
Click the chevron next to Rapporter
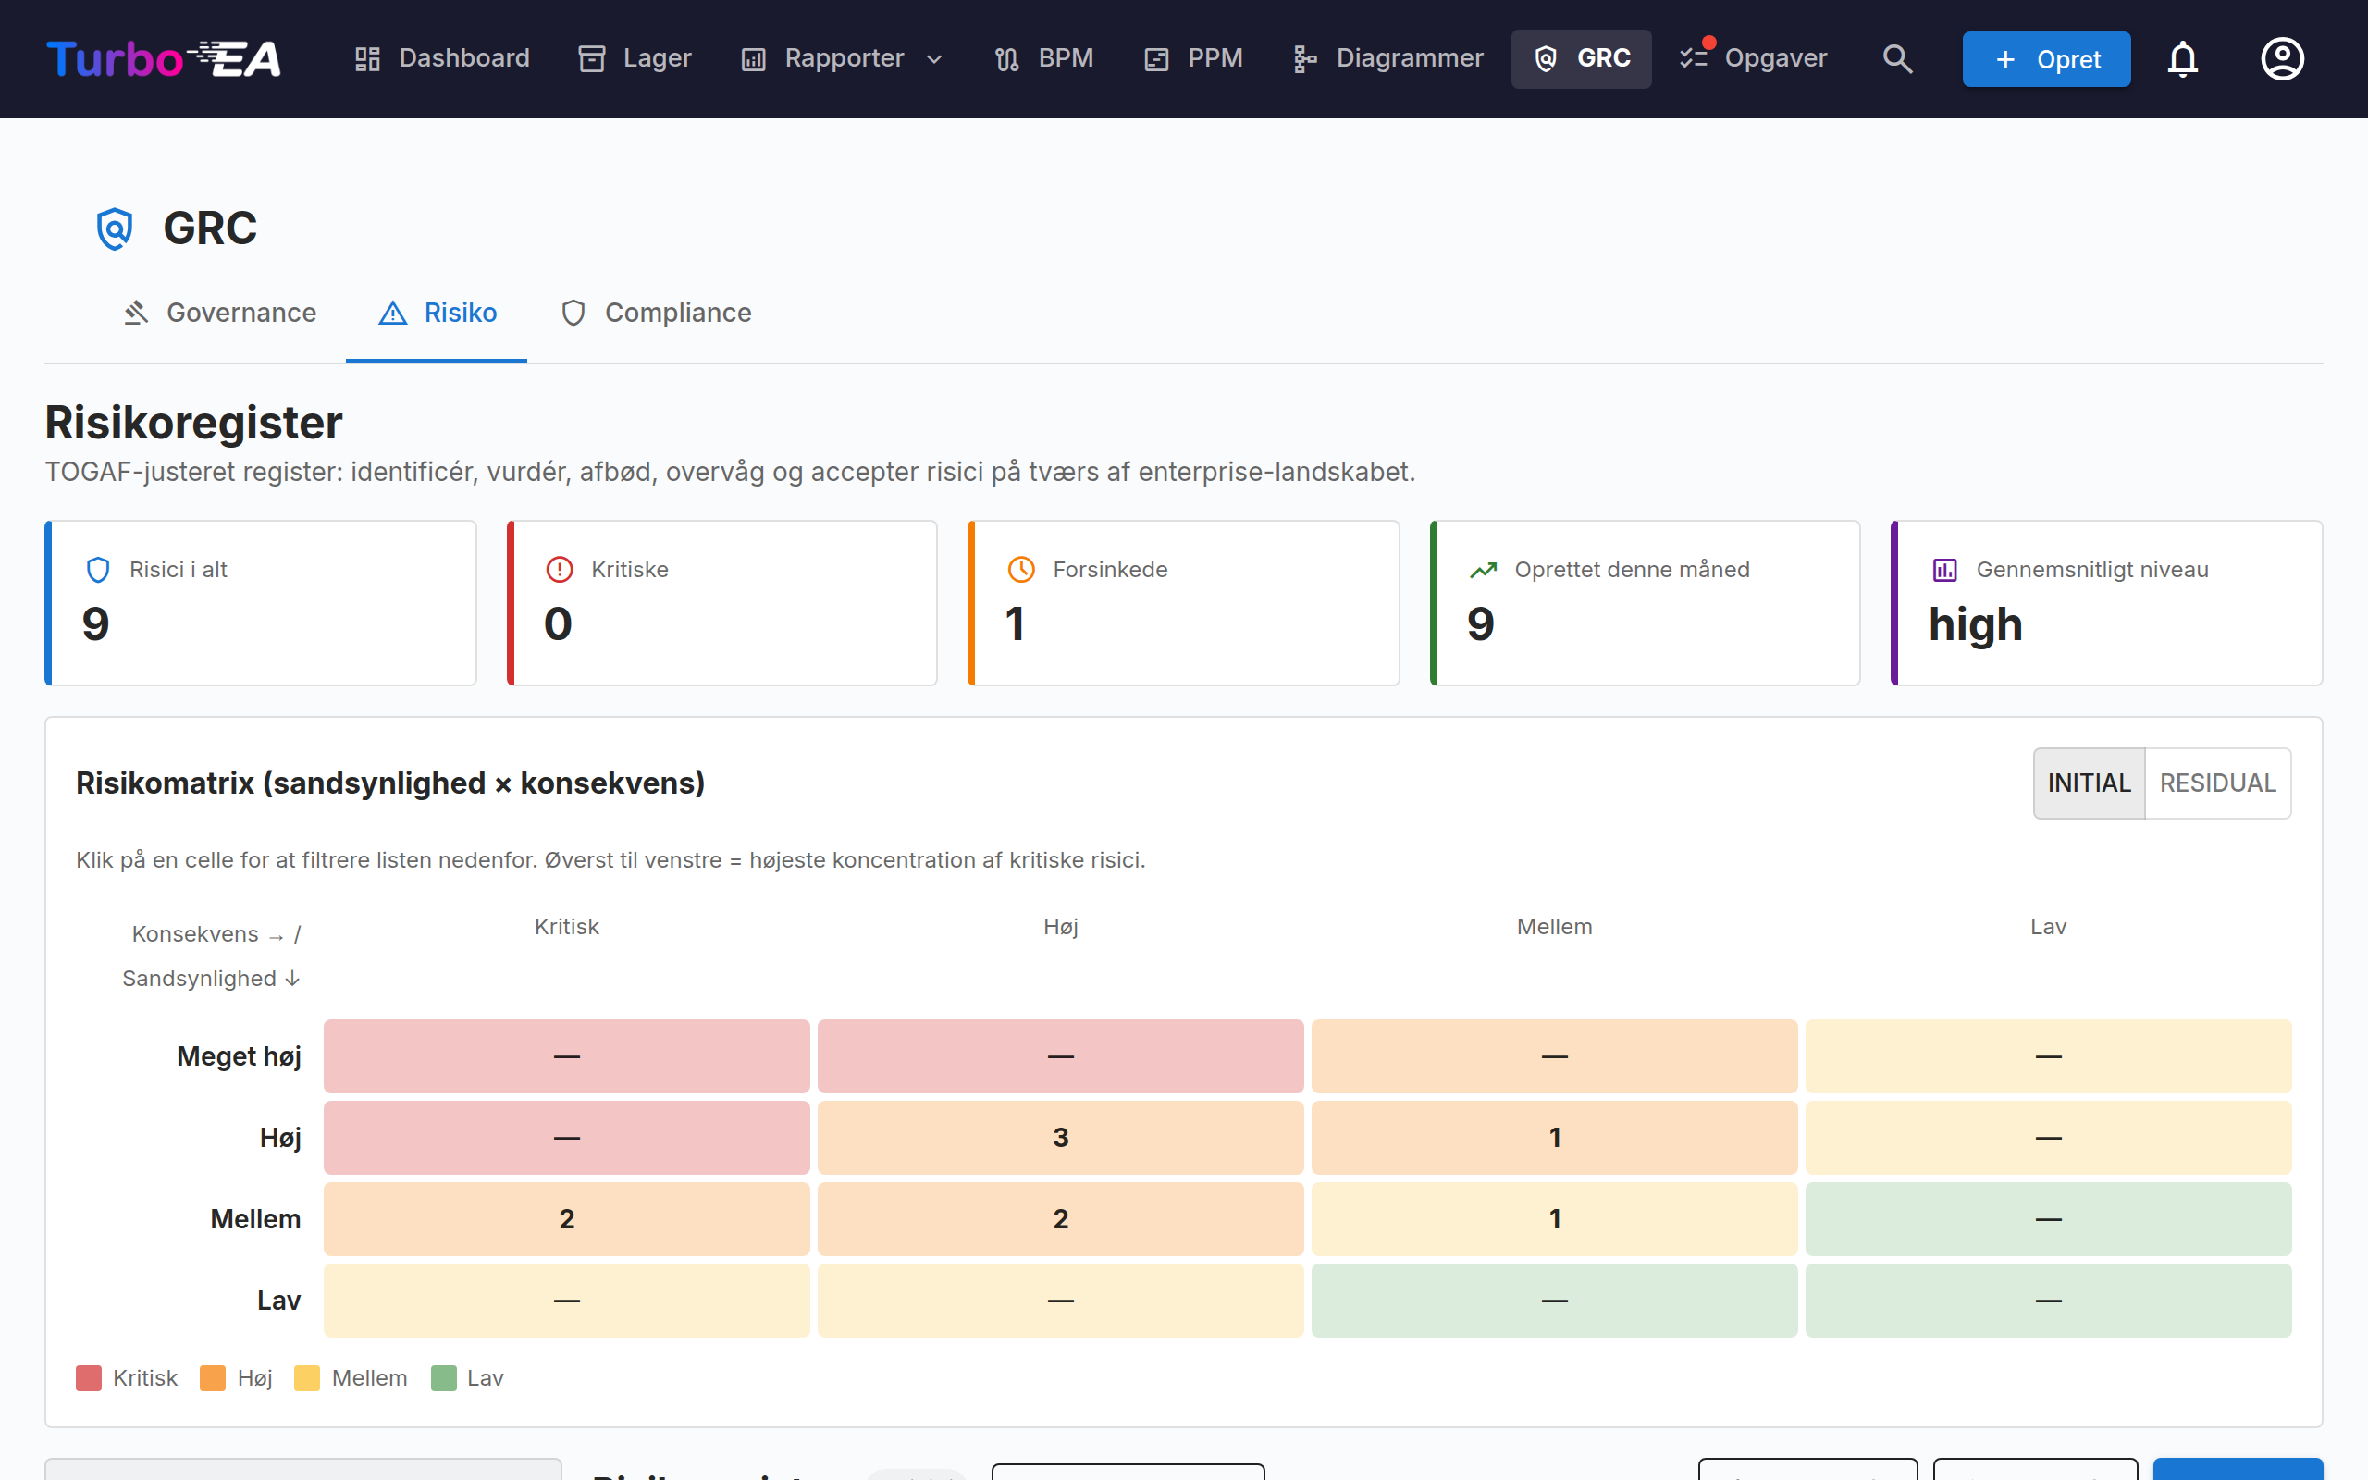coord(934,60)
